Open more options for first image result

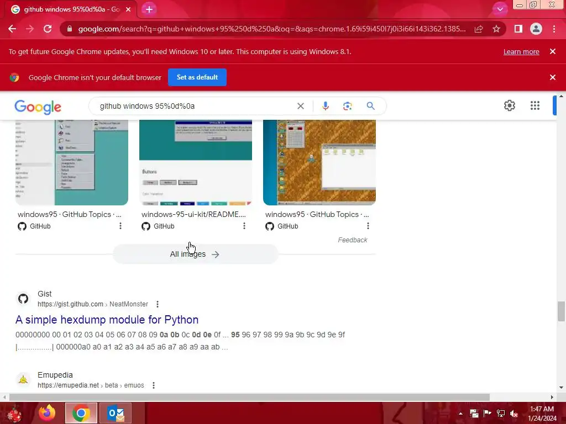120,226
